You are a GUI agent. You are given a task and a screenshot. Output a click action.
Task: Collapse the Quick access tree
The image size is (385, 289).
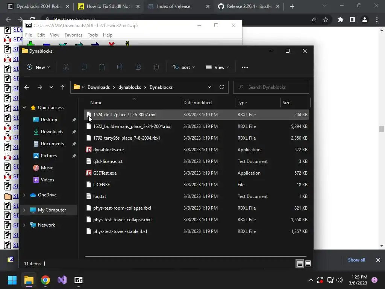tap(24, 107)
